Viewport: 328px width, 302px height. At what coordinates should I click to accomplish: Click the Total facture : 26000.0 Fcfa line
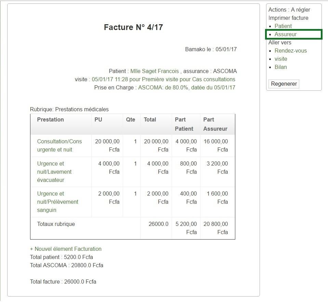click(x=63, y=282)
